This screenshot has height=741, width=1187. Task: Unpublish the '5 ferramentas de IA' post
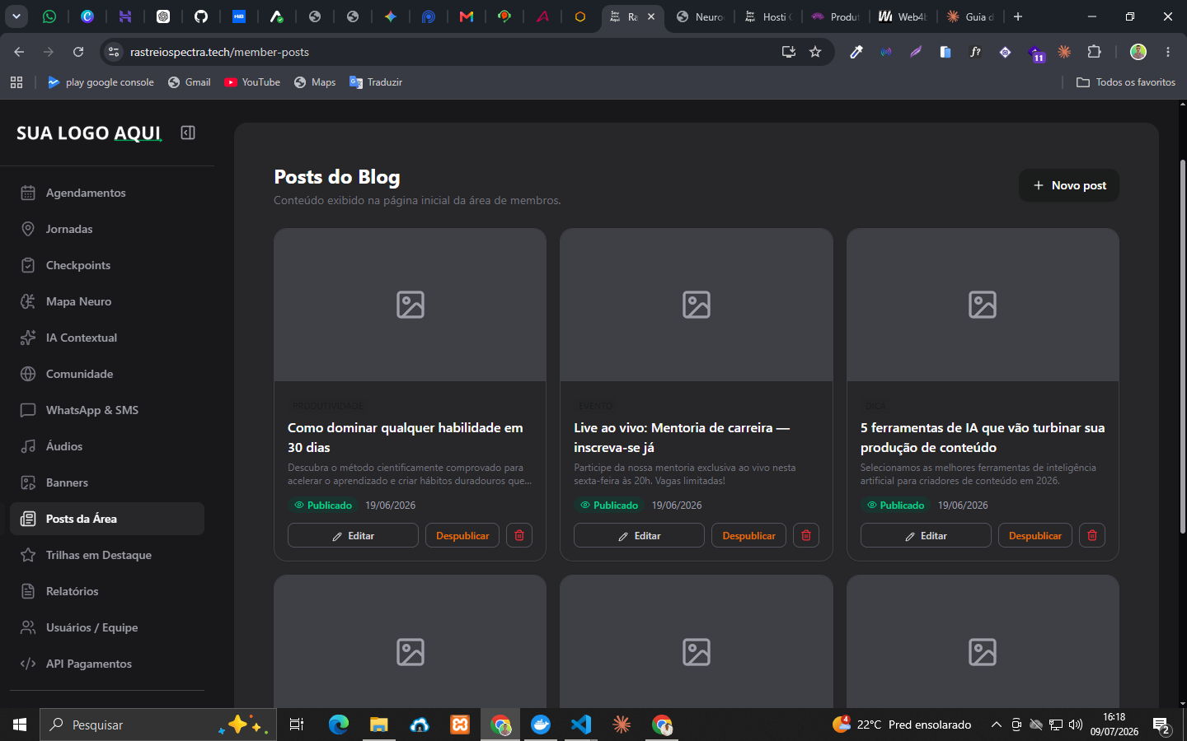point(1035,535)
